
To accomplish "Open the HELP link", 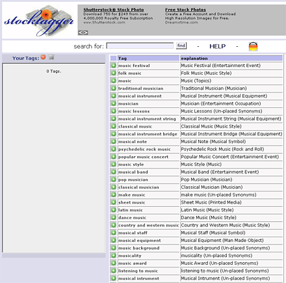I will pyautogui.click(x=217, y=46).
